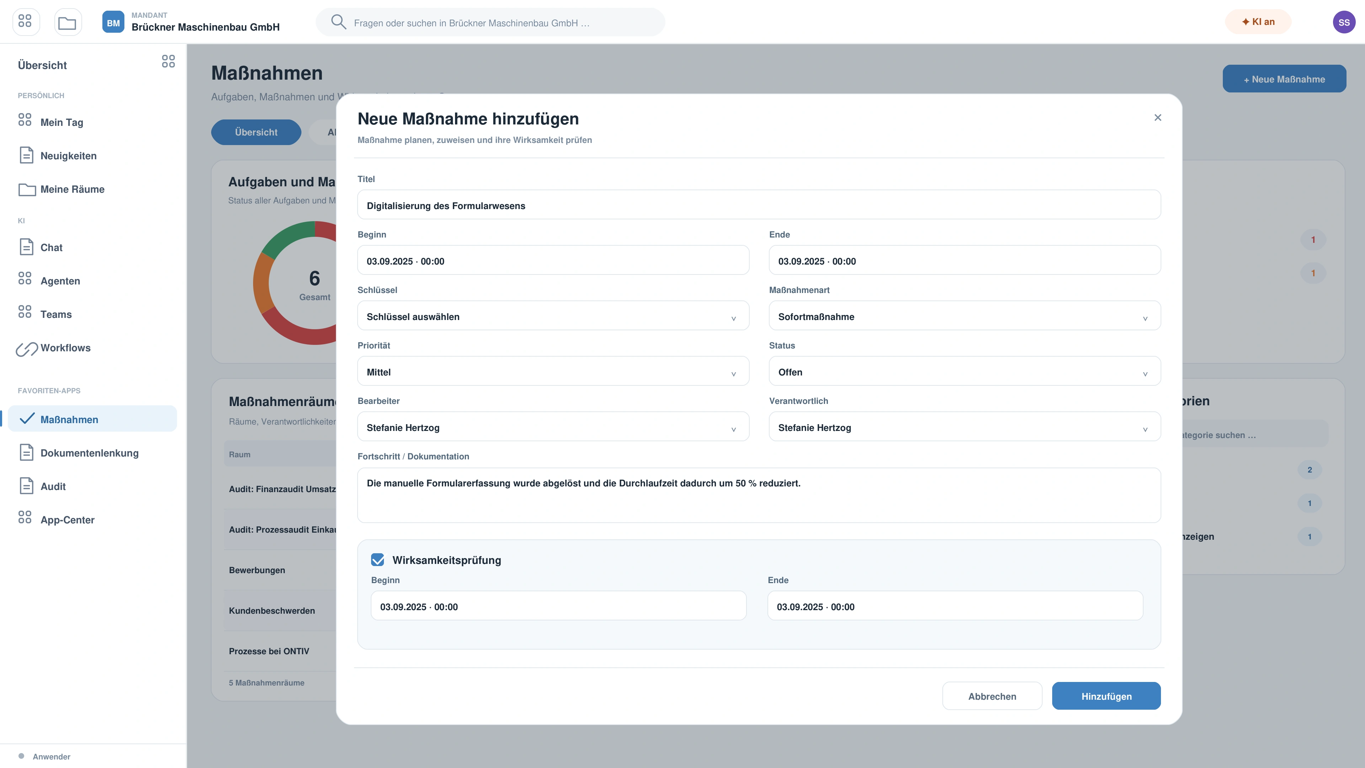Viewport: 1365px width, 768px height.
Task: Click the BM mandant logo badge
Action: tap(113, 22)
